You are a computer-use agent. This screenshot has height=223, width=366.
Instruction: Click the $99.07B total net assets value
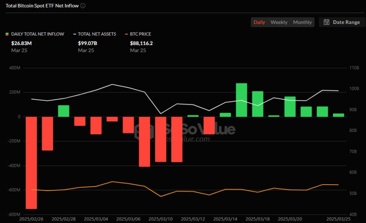pos(88,43)
